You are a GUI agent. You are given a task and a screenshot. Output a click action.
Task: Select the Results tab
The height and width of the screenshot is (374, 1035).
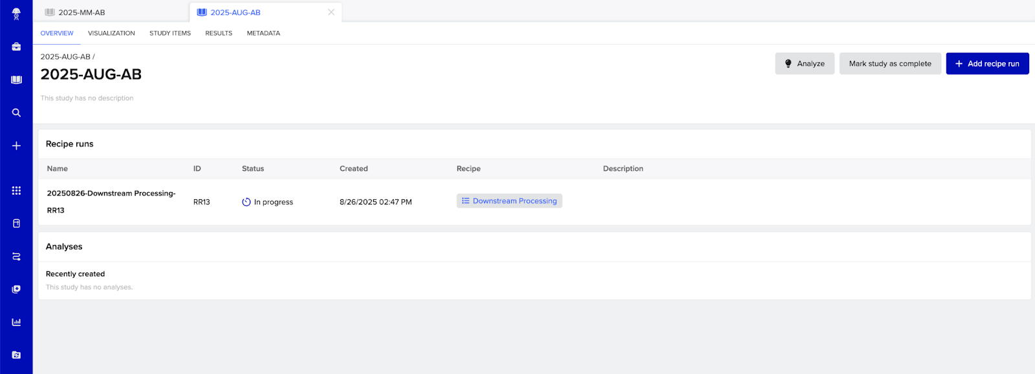219,33
